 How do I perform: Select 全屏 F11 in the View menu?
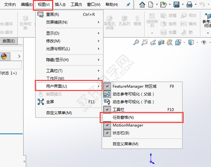click(69, 102)
